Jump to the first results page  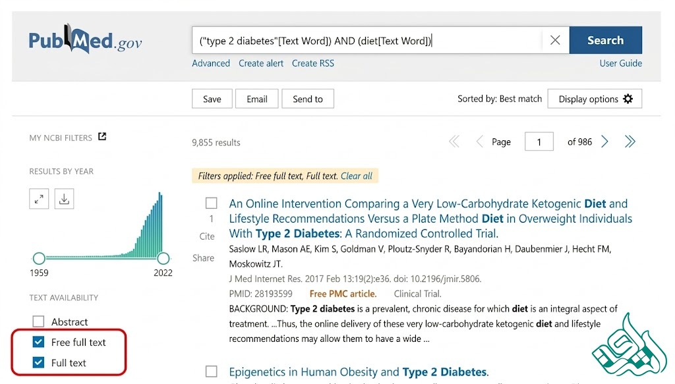(x=454, y=142)
